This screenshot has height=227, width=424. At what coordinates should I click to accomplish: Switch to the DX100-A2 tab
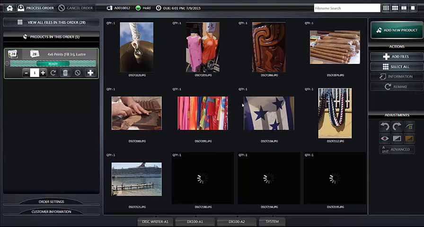(237, 222)
